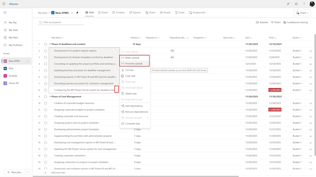
Task: Open the Task Name column dropdown
Action: [63, 38]
